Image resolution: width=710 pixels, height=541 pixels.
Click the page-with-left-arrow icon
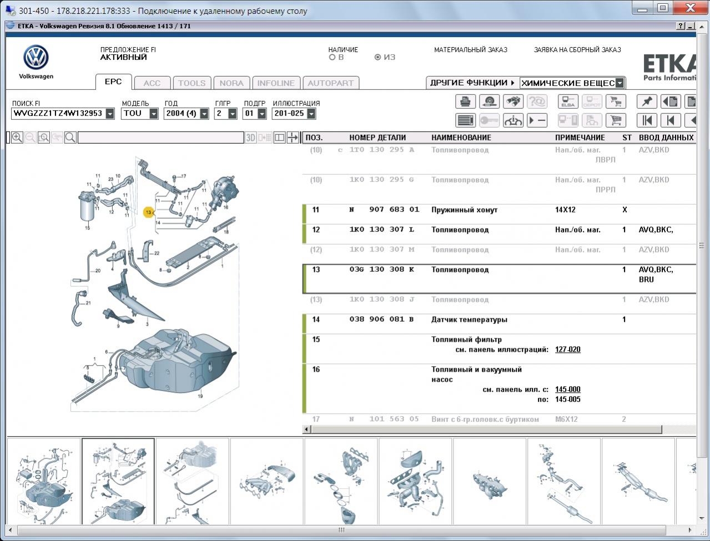pos(671,102)
